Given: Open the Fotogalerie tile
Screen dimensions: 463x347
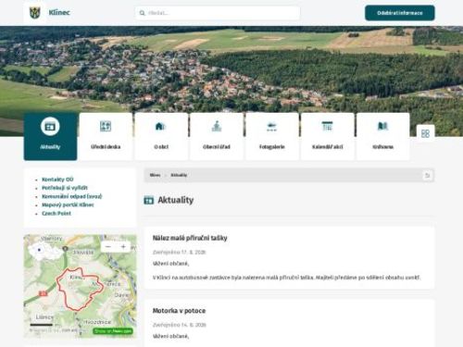Looking at the screenshot, I should tap(272, 136).
